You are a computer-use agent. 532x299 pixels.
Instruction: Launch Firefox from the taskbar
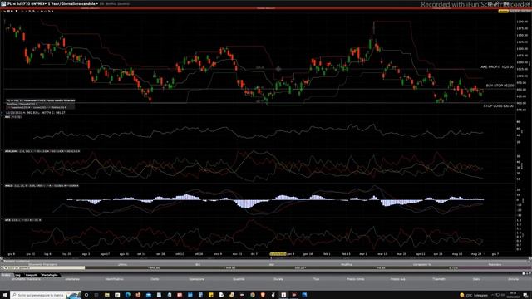click(138, 295)
